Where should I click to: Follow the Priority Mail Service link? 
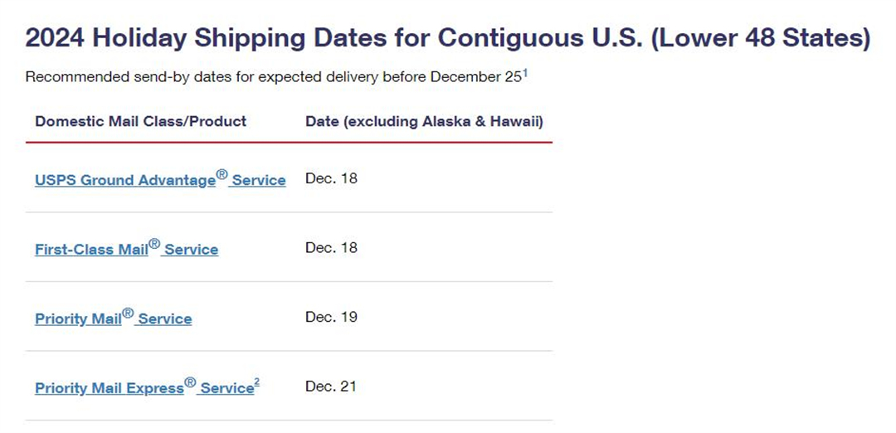[113, 318]
